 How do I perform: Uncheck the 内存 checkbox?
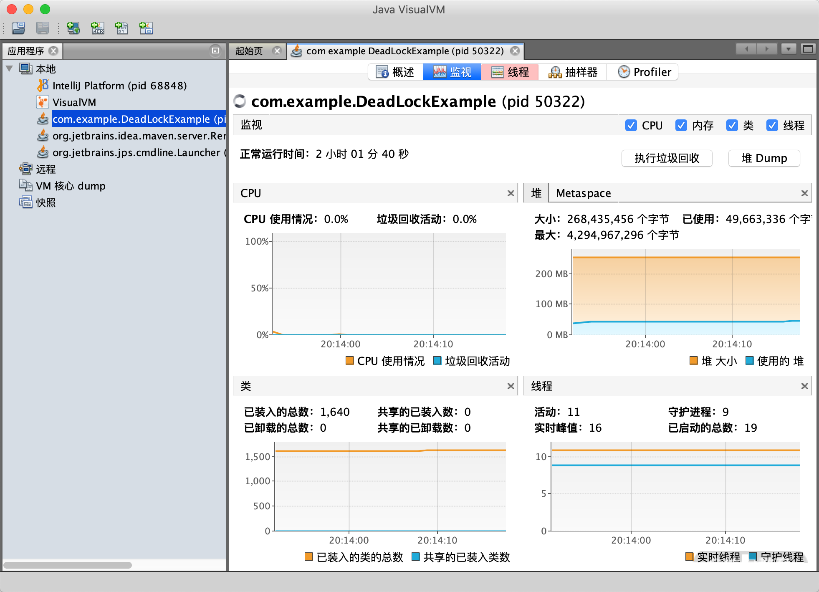[x=681, y=125]
